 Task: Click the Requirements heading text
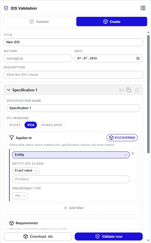(x=27, y=223)
